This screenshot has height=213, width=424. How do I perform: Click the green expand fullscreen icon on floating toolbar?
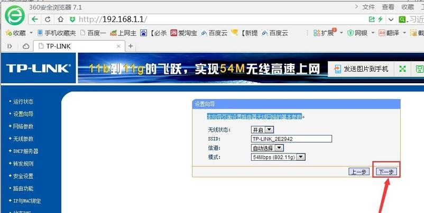403,69
